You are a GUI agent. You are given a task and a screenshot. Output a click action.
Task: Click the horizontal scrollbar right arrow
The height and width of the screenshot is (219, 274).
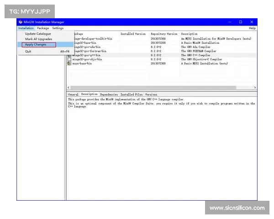255,88
